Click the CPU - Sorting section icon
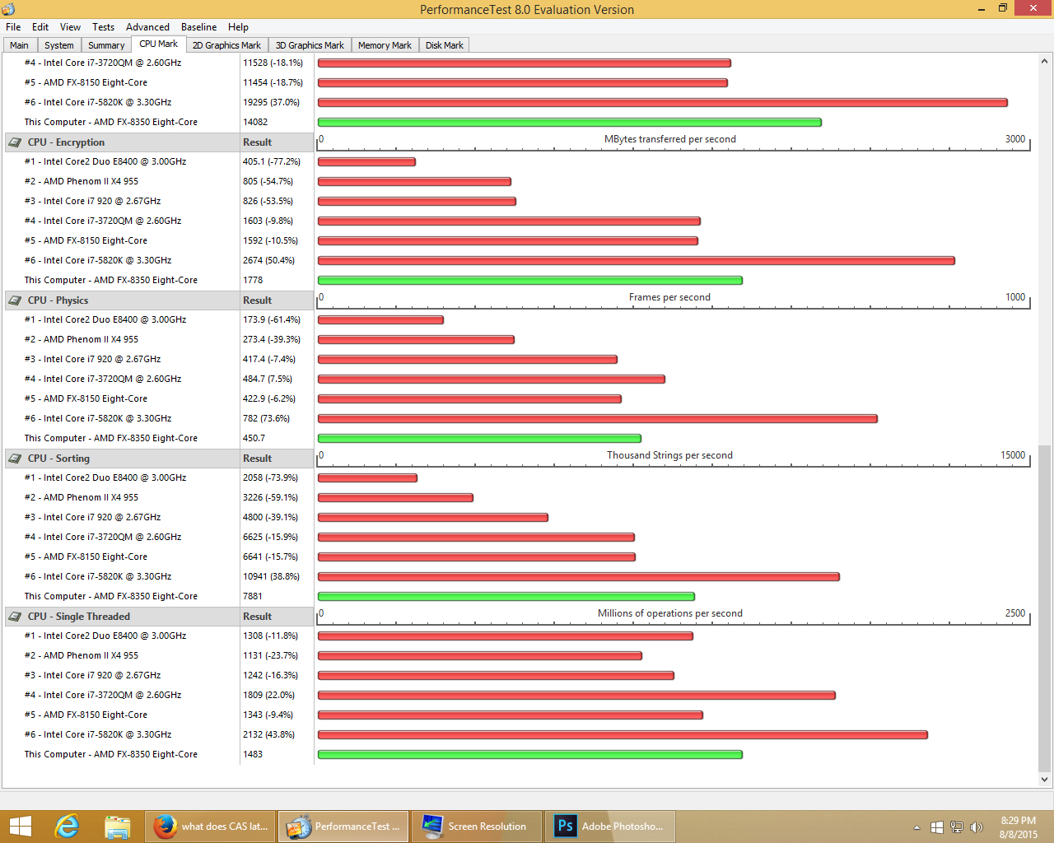Screen dimensions: 1054x843 pos(15,459)
